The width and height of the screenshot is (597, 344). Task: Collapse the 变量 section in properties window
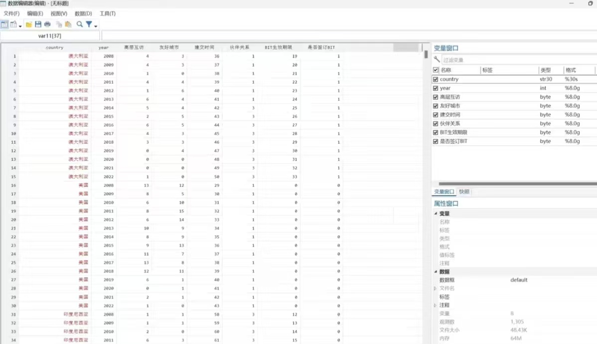[x=436, y=213]
